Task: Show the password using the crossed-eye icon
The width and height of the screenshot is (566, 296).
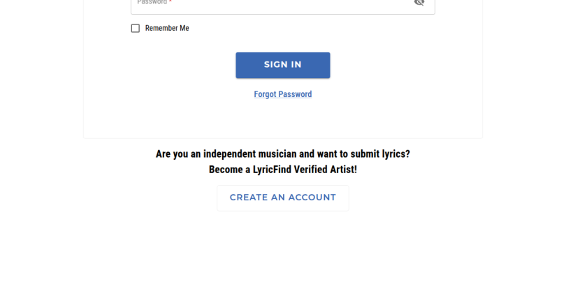Action: coord(419,3)
